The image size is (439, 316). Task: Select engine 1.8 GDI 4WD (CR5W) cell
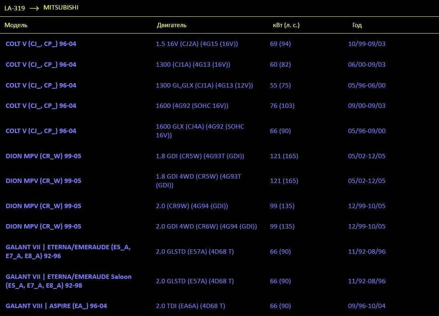[x=198, y=181]
